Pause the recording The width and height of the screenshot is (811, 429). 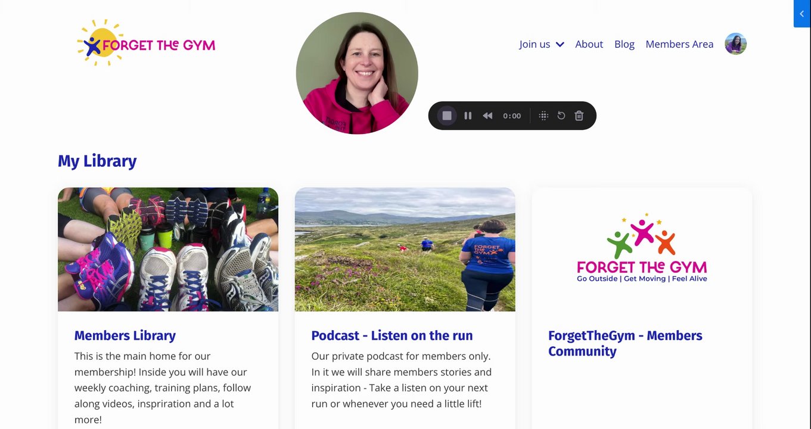coord(468,116)
